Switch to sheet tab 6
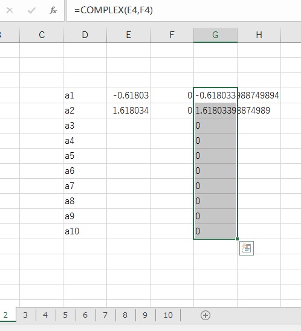This screenshot has width=301, height=331. (x=85, y=315)
